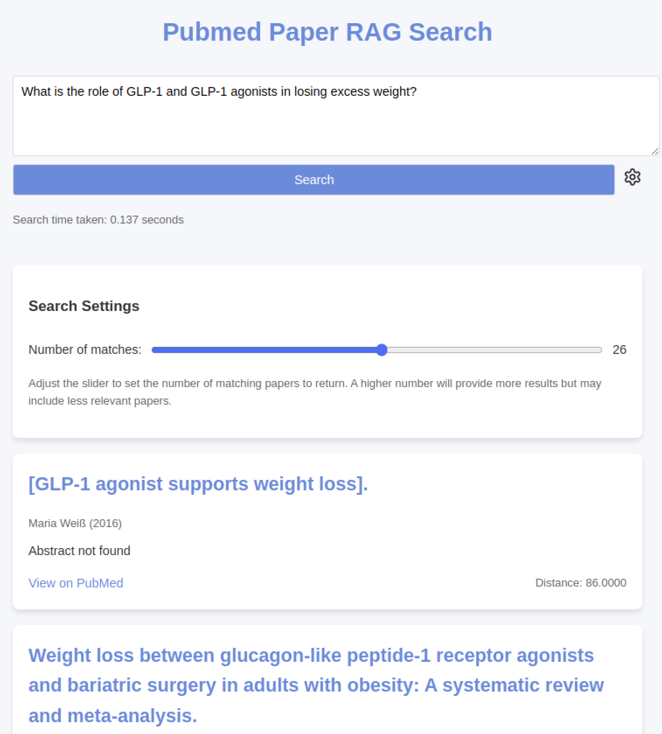Click the author line Maria Weiß (2016)
662x734 pixels.
(x=75, y=523)
